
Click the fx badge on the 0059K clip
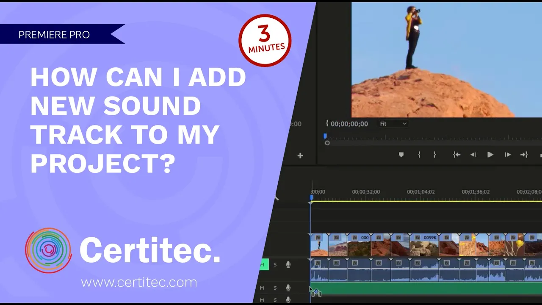418,238
